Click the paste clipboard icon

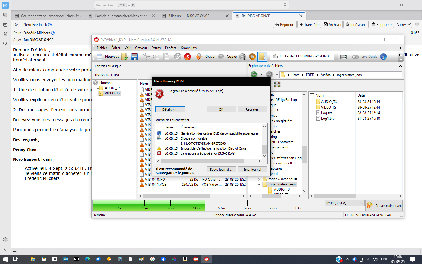[166, 57]
